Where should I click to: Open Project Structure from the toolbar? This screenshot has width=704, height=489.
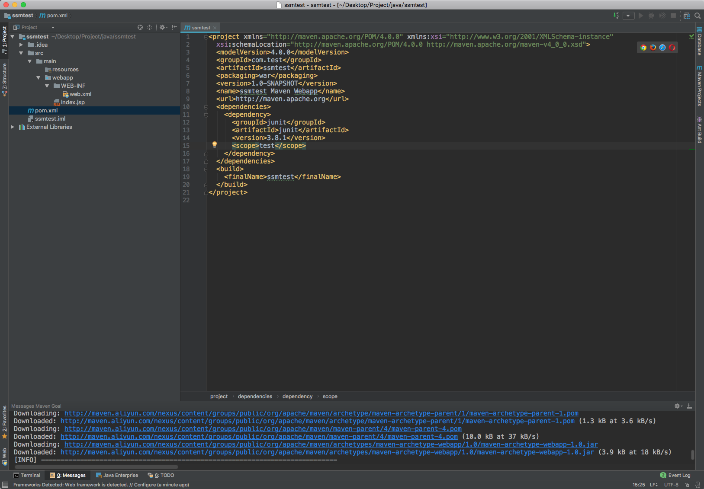point(687,16)
